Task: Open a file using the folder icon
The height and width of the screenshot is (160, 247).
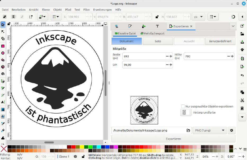Action: click(x=242, y=34)
